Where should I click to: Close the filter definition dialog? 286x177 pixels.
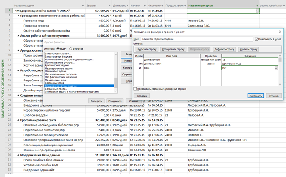point(280,32)
